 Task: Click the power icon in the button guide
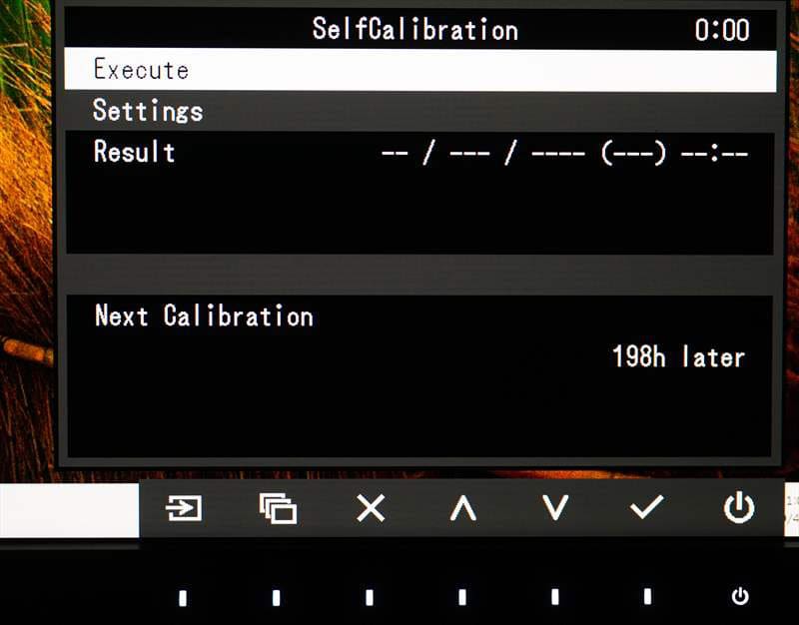(x=738, y=508)
